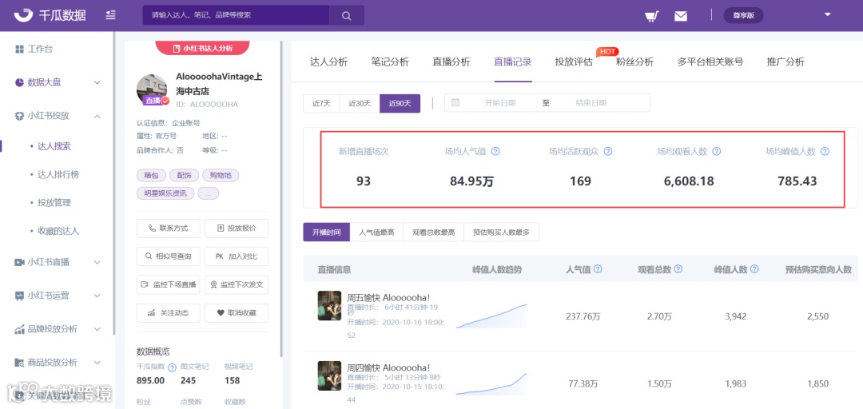Sort by 观看总数最高
This screenshot has width=863, height=409.
tap(434, 232)
